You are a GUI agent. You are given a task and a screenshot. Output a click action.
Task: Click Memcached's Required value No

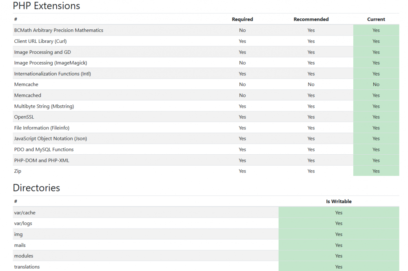(x=242, y=95)
